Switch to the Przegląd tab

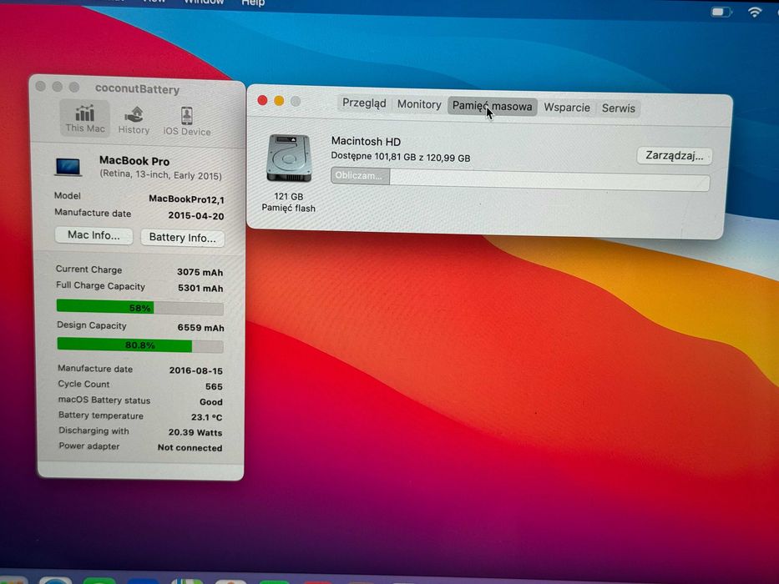[364, 103]
